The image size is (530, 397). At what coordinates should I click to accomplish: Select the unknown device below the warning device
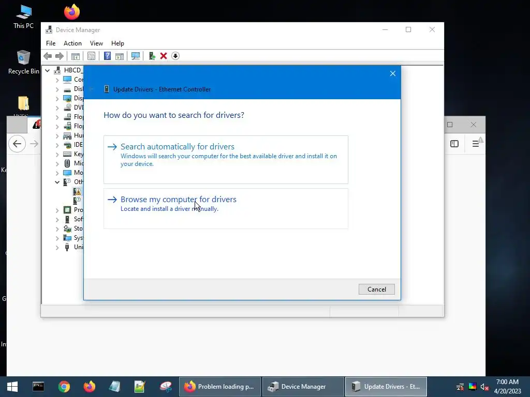78,201
